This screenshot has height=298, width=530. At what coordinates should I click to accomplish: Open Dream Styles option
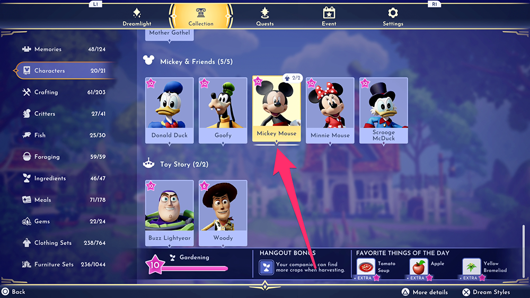(485, 292)
